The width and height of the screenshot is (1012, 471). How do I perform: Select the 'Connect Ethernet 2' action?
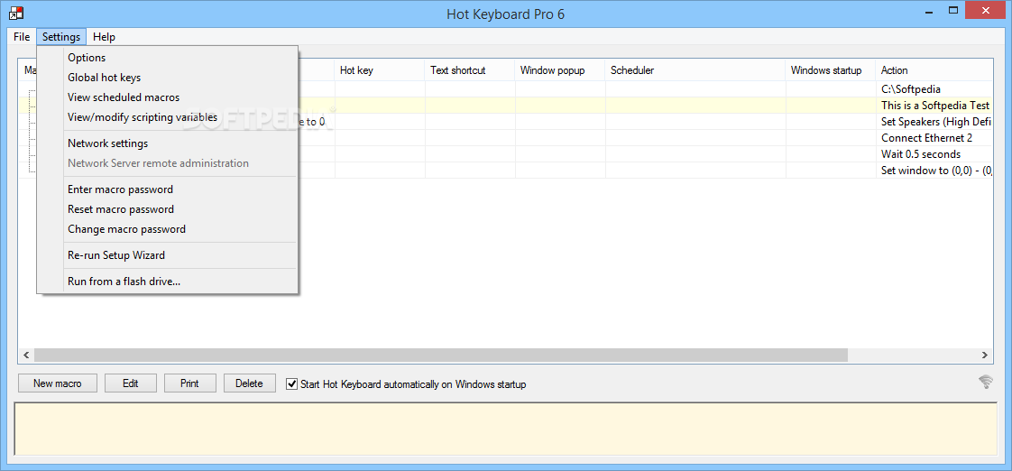click(x=934, y=138)
